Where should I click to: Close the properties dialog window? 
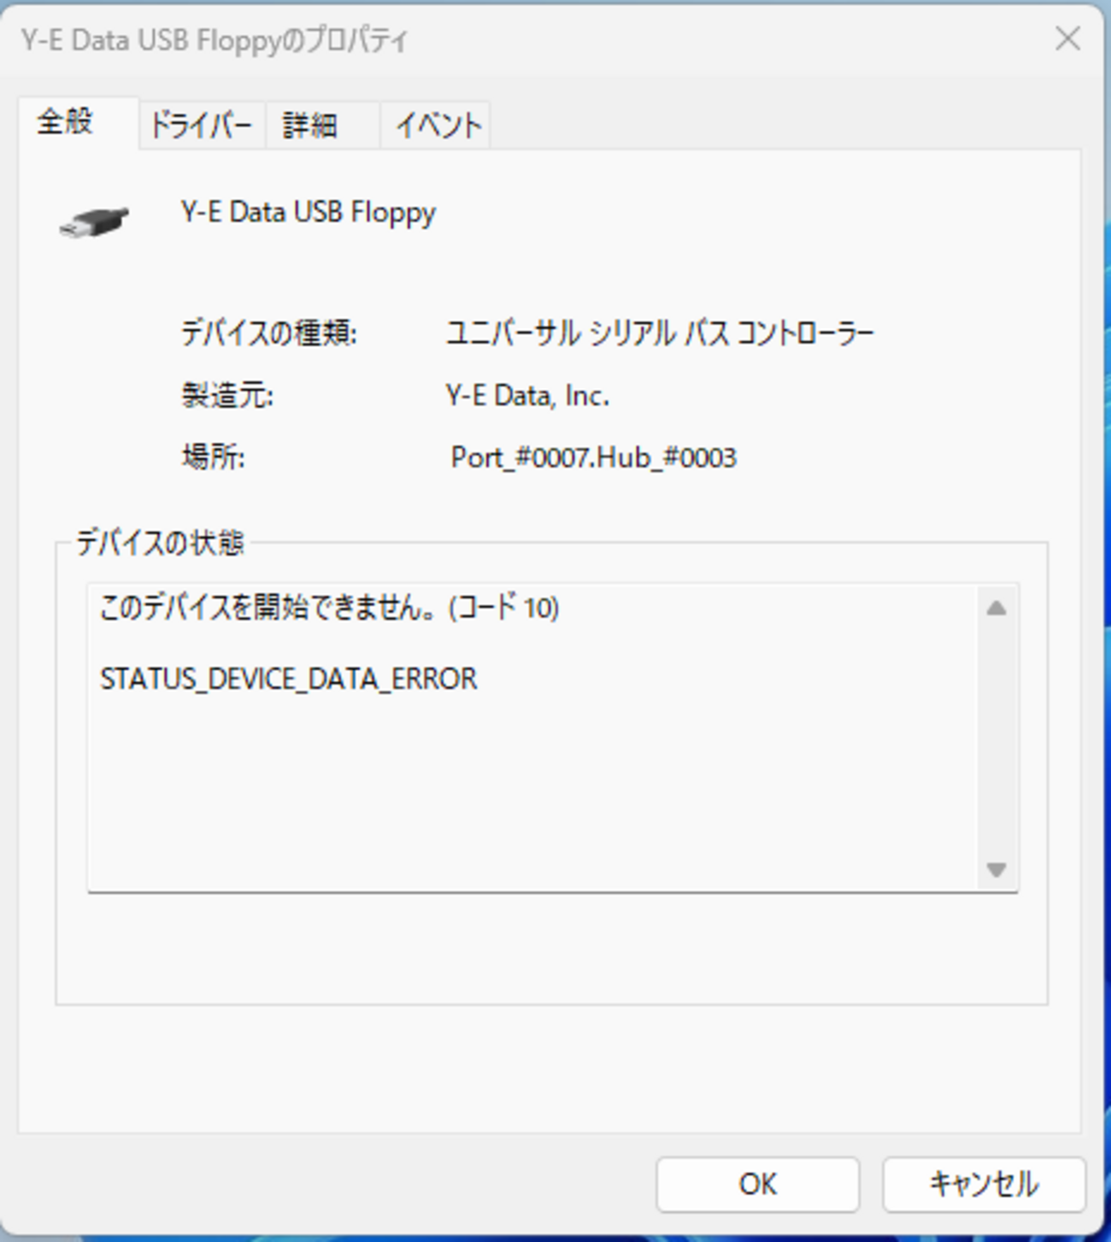click(x=1067, y=38)
